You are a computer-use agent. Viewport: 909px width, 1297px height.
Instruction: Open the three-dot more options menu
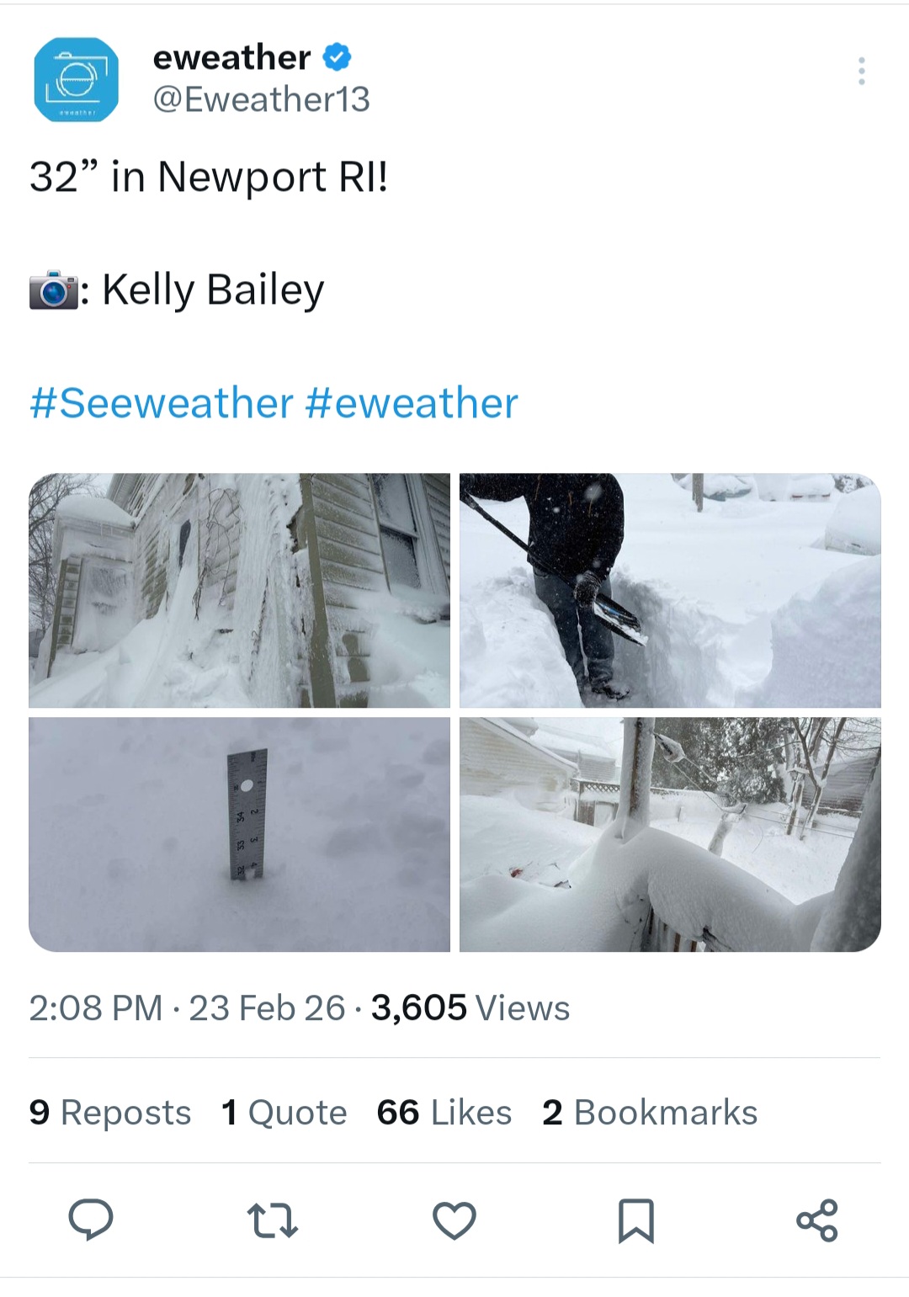pyautogui.click(x=861, y=72)
